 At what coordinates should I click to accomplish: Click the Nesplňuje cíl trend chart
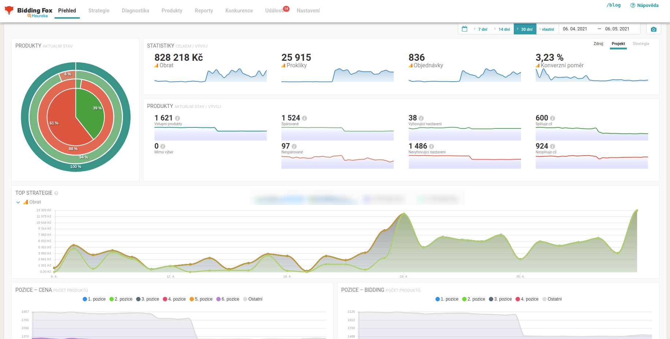coord(592,162)
